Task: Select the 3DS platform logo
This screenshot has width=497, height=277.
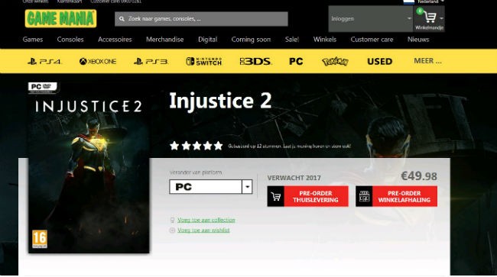Action: click(255, 61)
